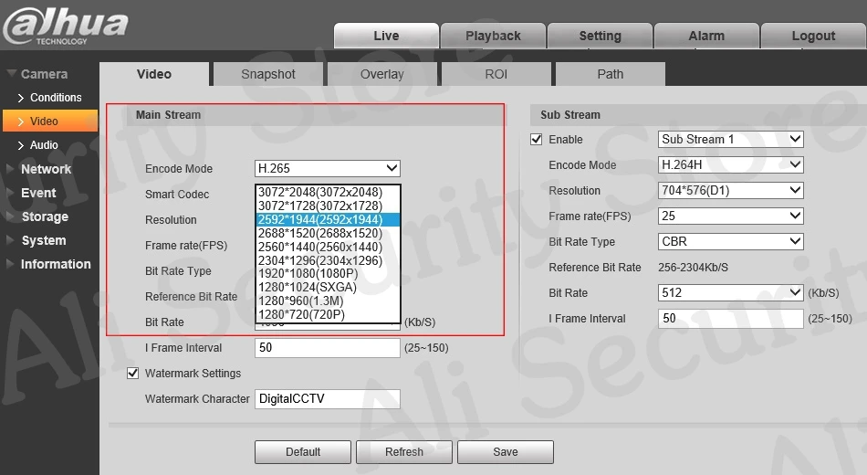This screenshot has height=475, width=867.
Task: Switch to the ROI tab
Action: [x=496, y=74]
